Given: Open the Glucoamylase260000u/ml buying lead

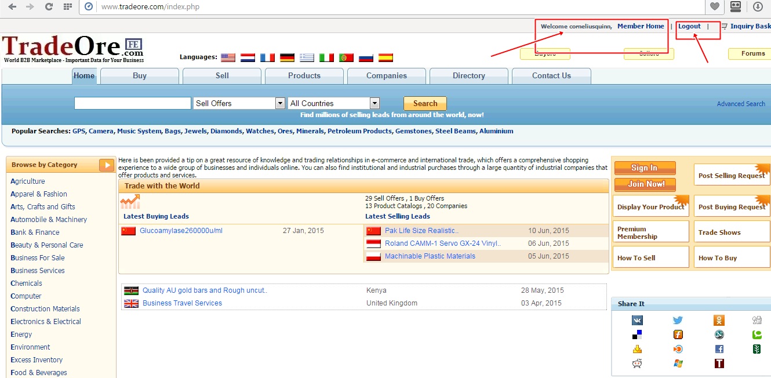Looking at the screenshot, I should point(181,231).
